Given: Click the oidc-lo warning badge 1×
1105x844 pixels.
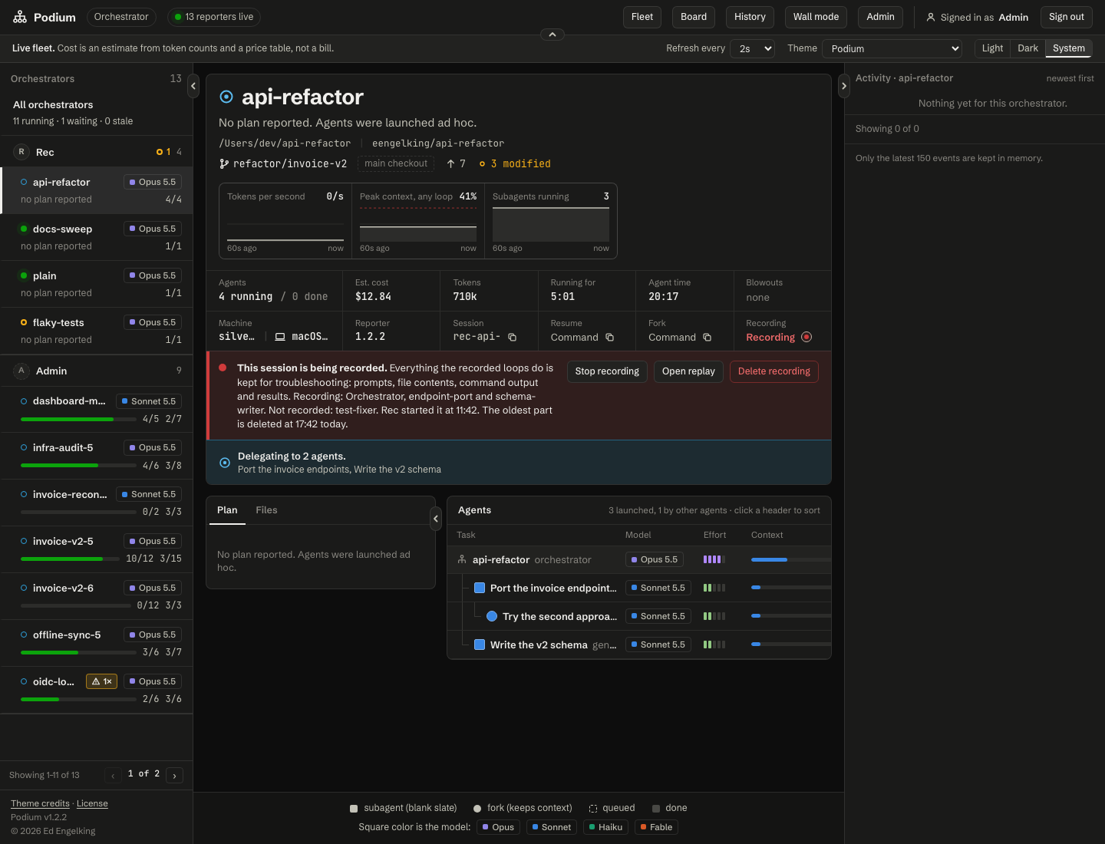Looking at the screenshot, I should tap(102, 681).
